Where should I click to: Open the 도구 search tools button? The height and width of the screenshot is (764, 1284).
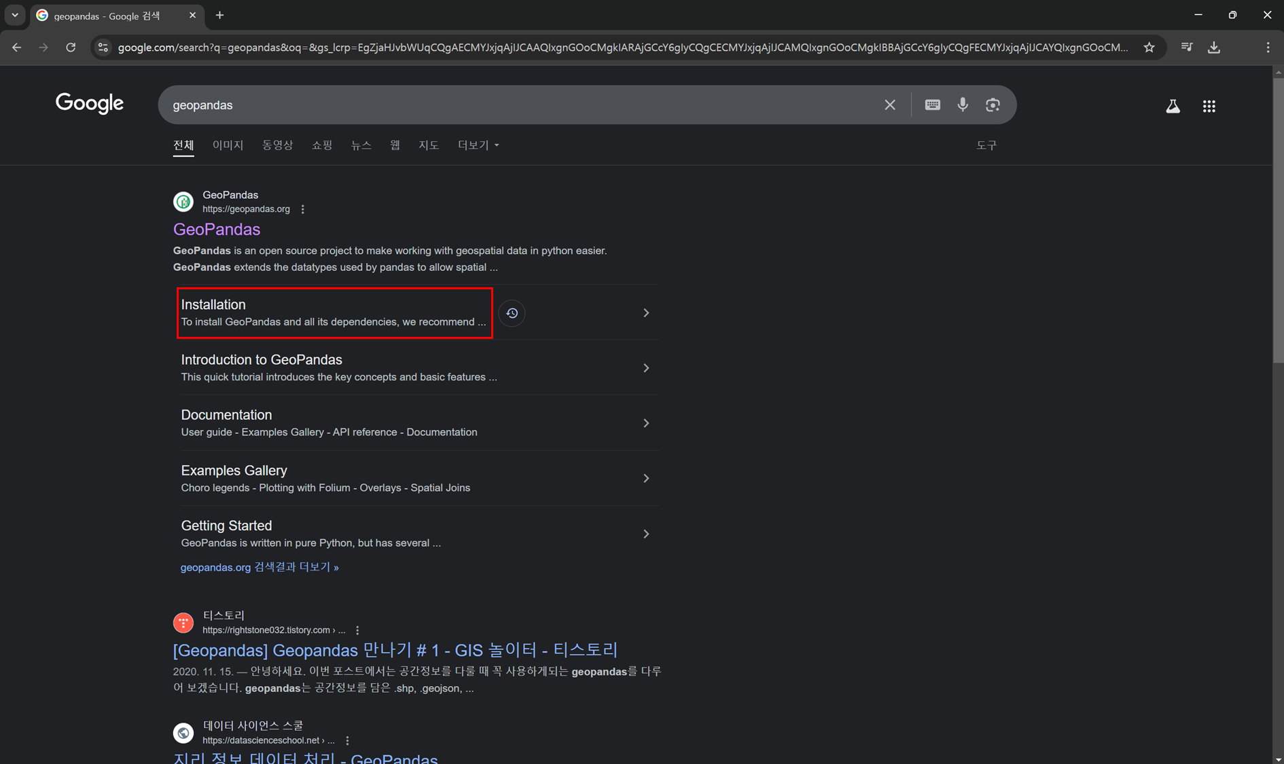(x=986, y=145)
